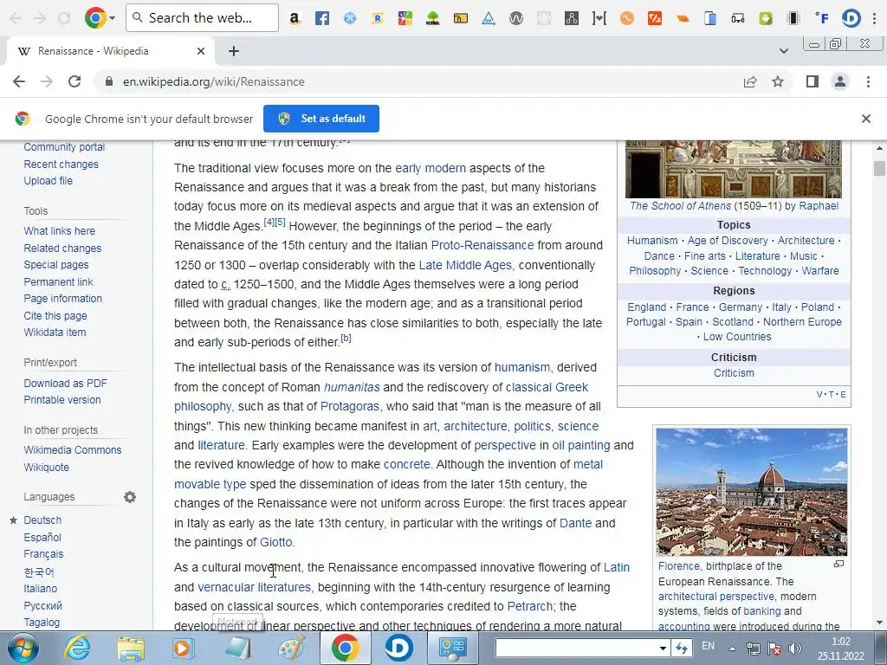Follow the Proto-Renaissance link
The image size is (887, 665).
(x=482, y=245)
